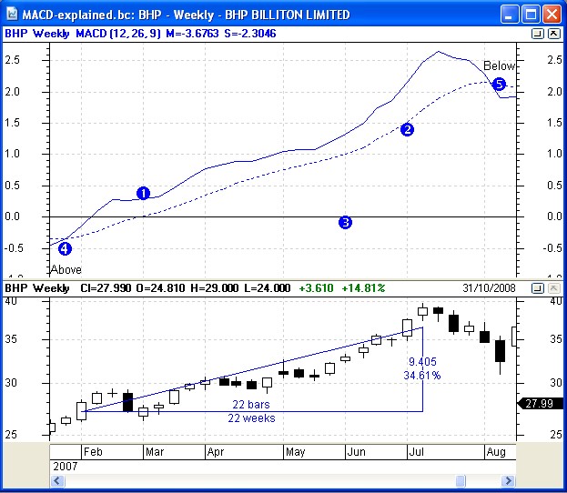Click the 'Below' annotation text

[500, 65]
